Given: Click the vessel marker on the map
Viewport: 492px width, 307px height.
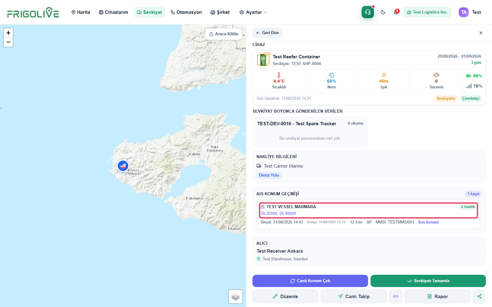Looking at the screenshot, I should 123,166.
